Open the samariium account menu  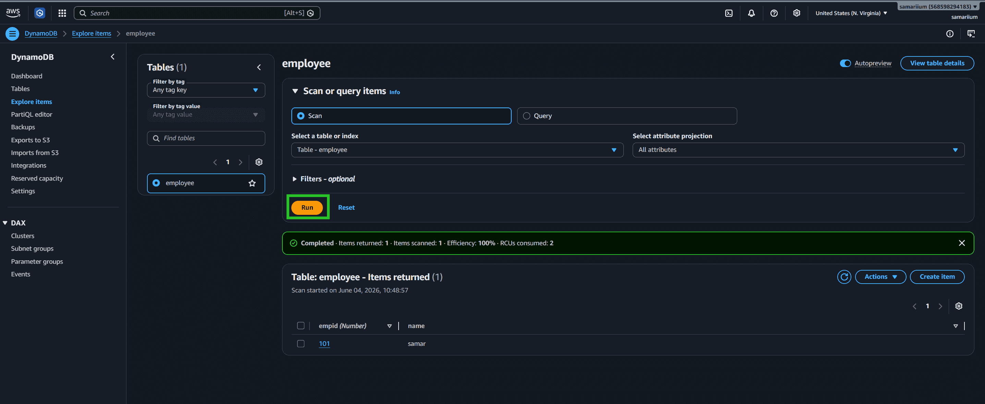938,6
